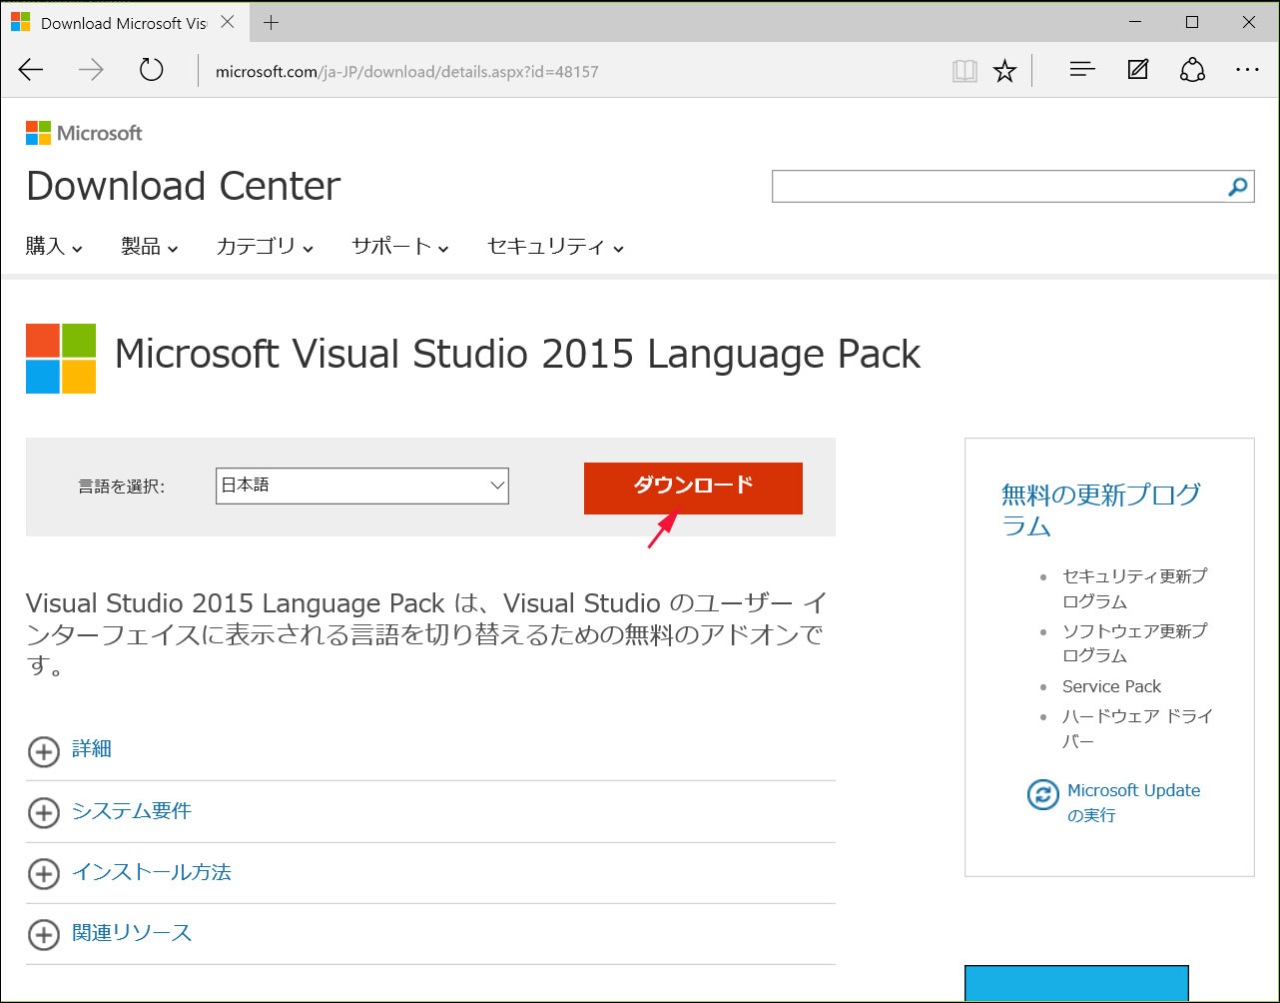Click the Download Center title
Viewport: 1280px width, 1003px height.
coord(184,186)
